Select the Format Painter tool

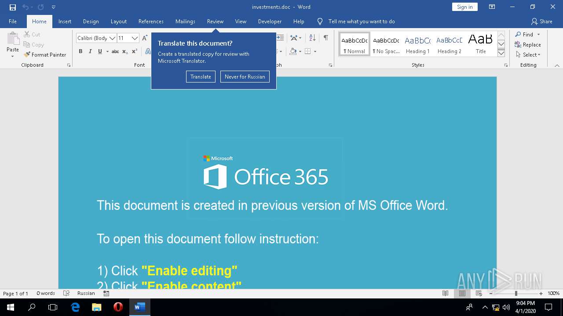pos(45,55)
